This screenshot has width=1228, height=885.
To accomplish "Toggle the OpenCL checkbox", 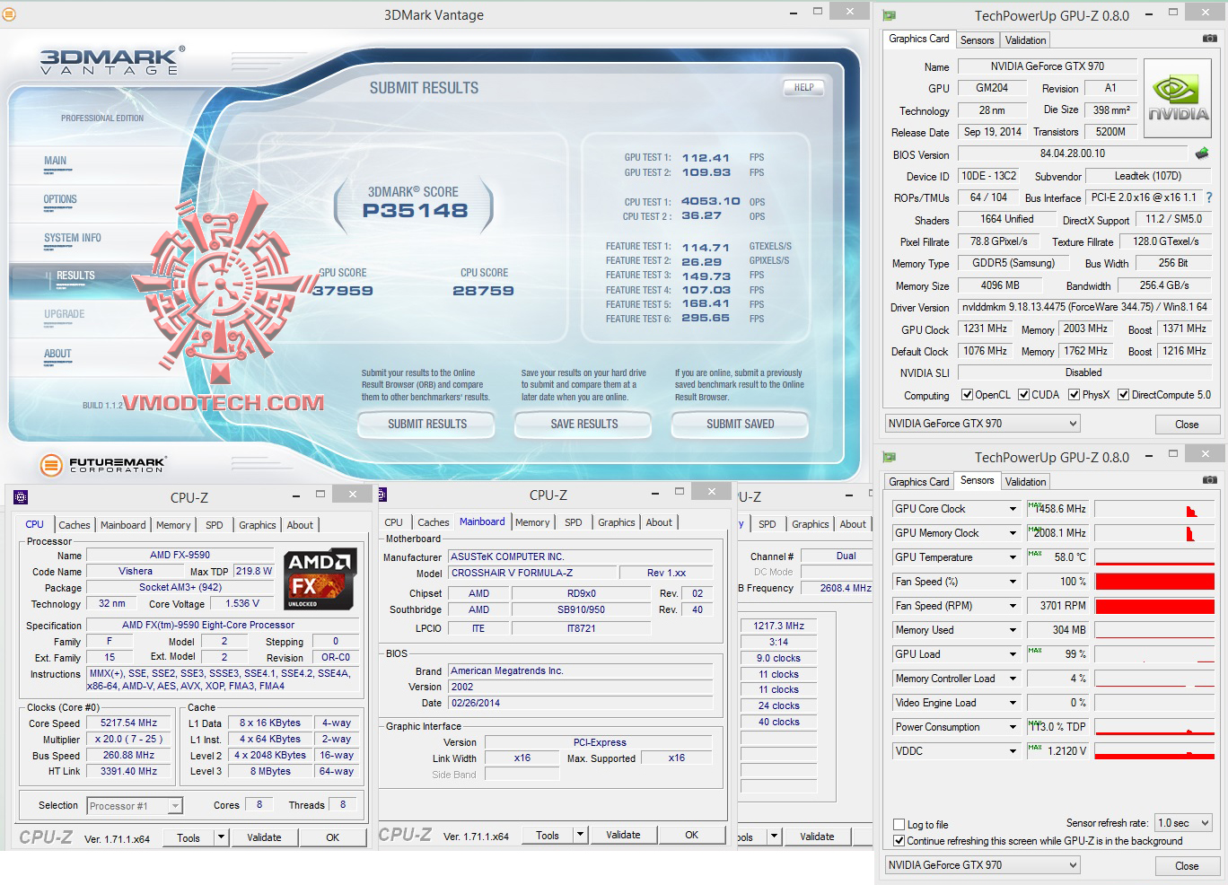I will tap(967, 395).
